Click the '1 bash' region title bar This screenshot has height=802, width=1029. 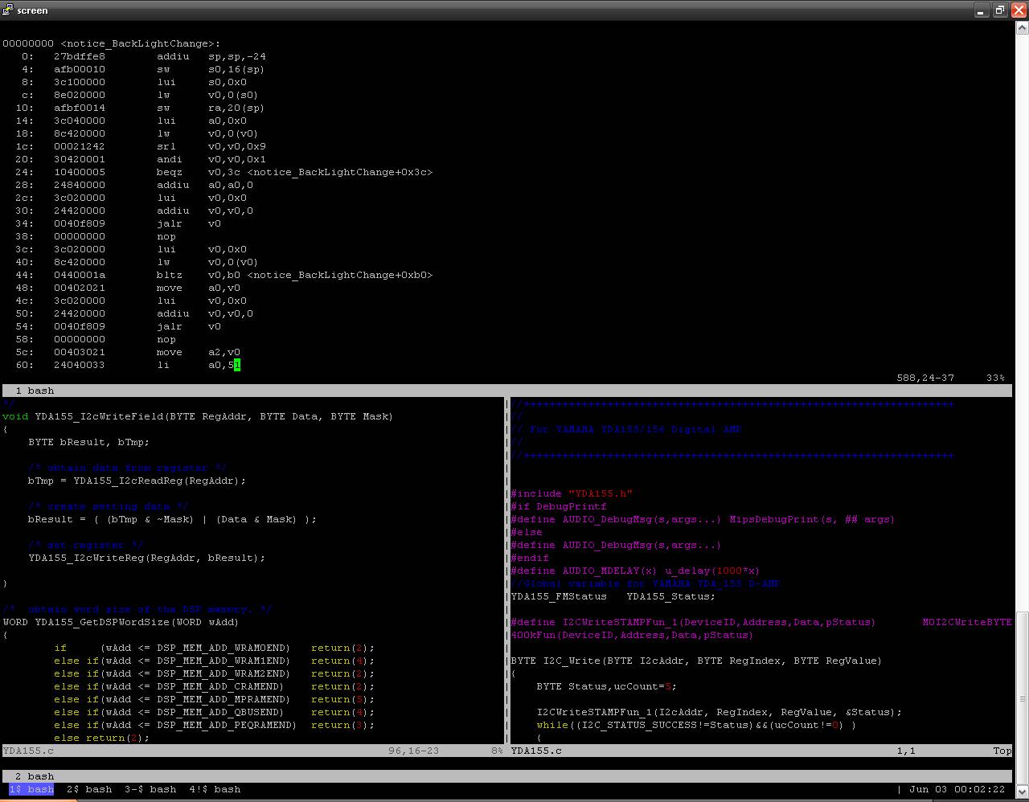tap(35, 391)
